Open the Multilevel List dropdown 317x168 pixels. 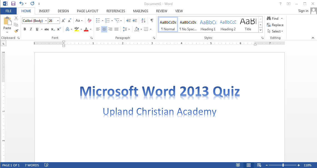121,21
